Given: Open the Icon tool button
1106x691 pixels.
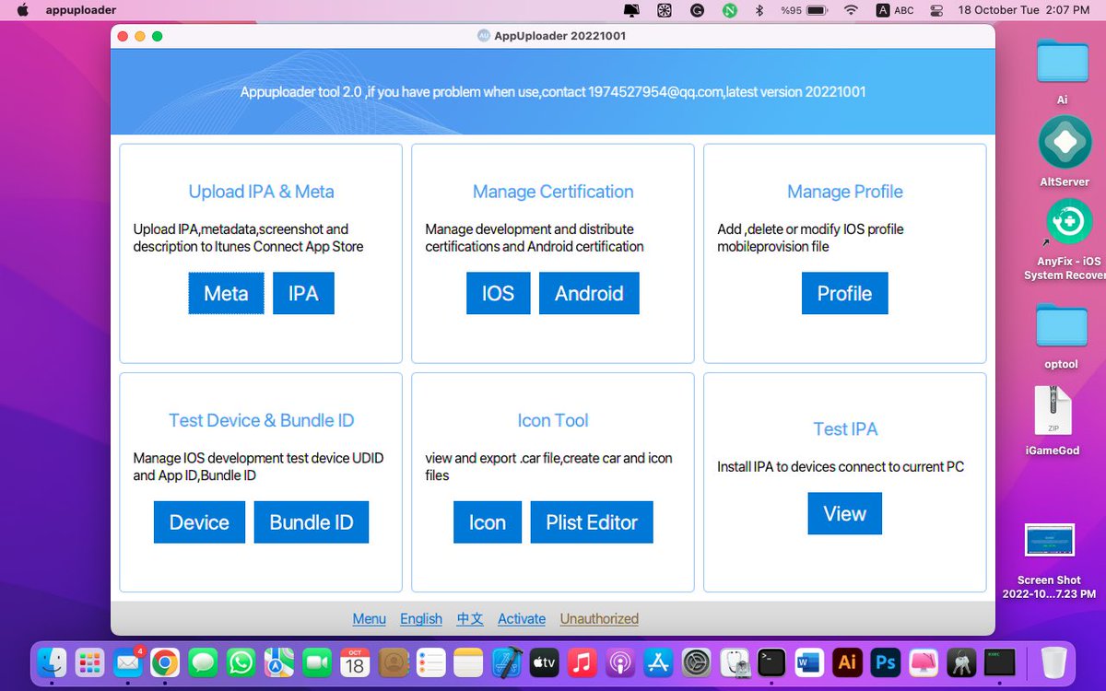Looking at the screenshot, I should 488,522.
